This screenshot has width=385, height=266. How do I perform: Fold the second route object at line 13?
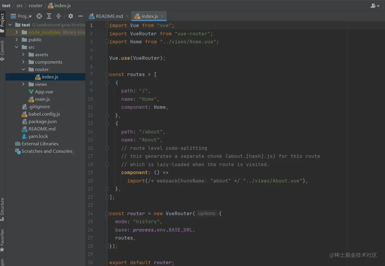pos(107,124)
